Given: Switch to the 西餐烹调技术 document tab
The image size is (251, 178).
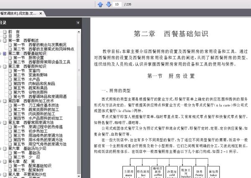Looking at the screenshot, I should point(18,13).
